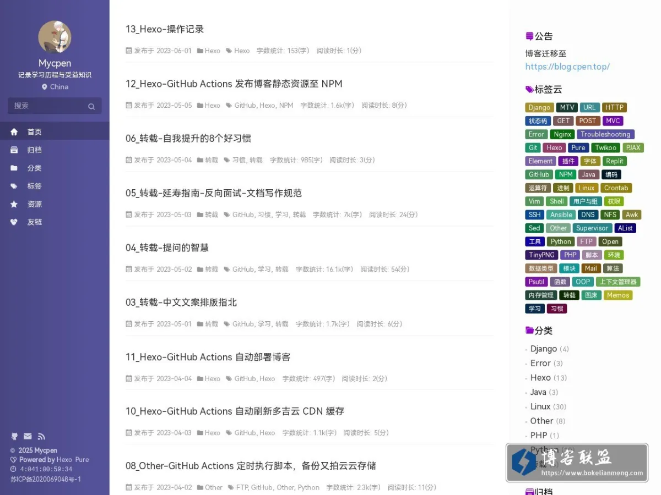Click the Twikoo tag
The image size is (661, 495).
coord(606,147)
